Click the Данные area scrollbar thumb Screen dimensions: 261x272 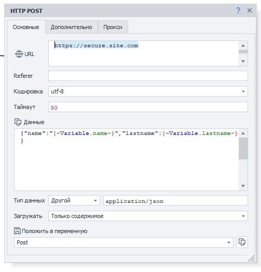click(x=243, y=148)
